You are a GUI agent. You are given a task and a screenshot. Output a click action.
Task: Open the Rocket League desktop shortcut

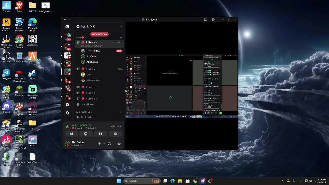point(19,25)
